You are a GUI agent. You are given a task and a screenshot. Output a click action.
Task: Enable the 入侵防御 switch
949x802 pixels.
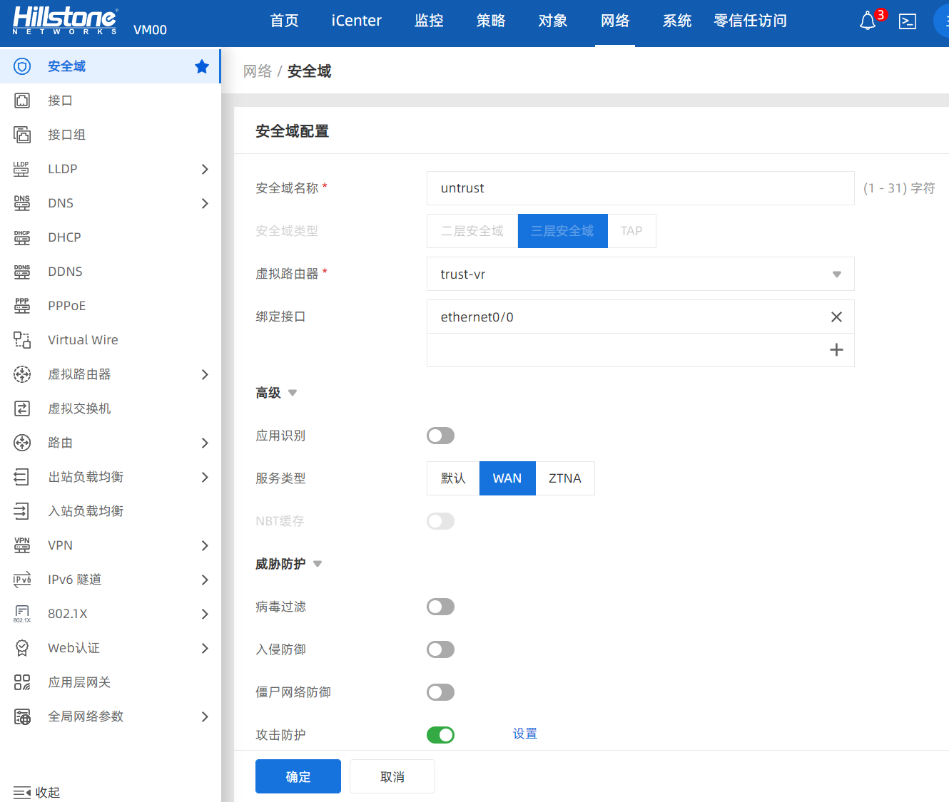click(440, 649)
